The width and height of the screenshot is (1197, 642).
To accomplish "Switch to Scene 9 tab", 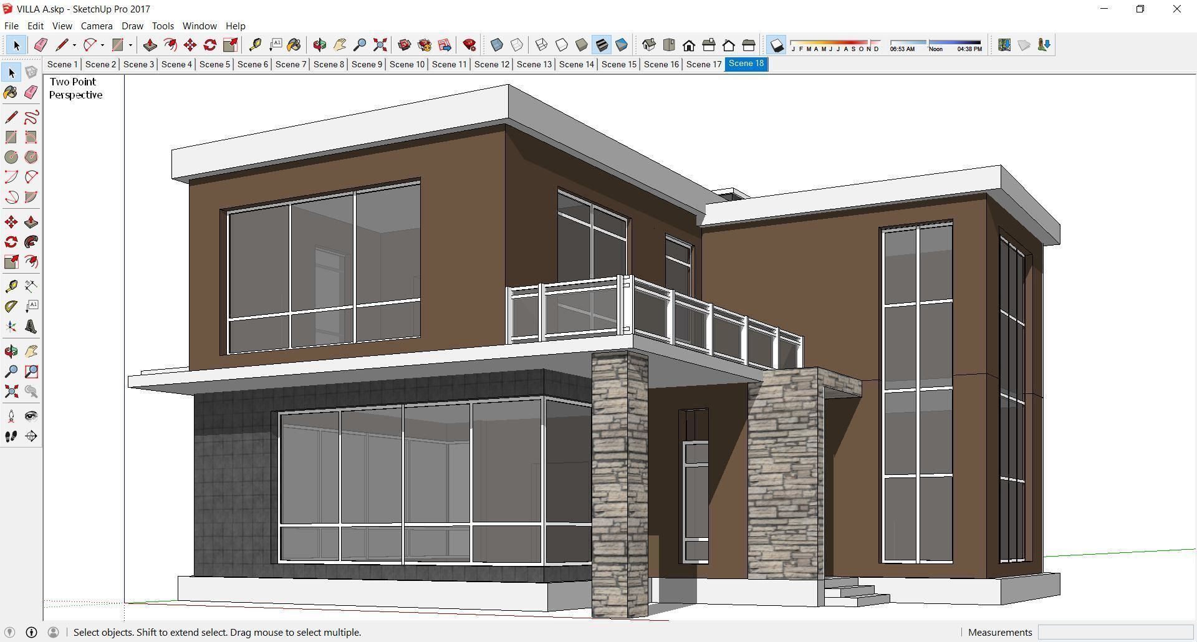I will click(367, 64).
